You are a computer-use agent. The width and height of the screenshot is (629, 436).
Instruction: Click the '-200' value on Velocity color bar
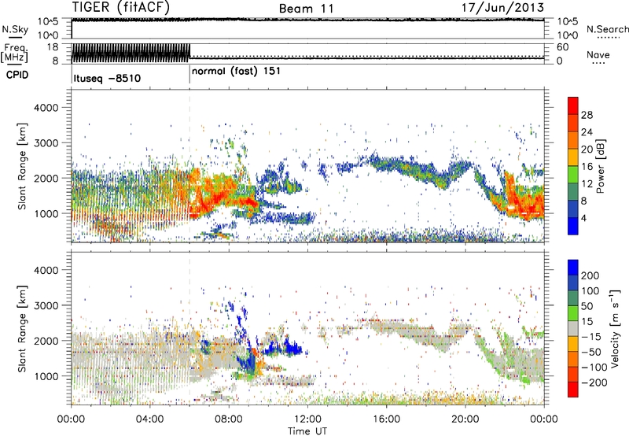(594, 382)
